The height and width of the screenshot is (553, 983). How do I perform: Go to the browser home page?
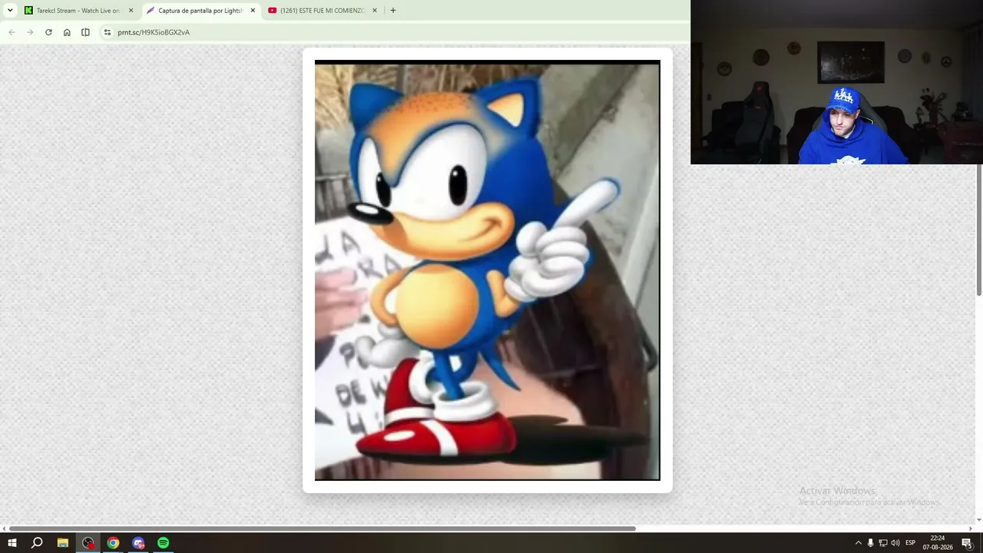pos(67,32)
